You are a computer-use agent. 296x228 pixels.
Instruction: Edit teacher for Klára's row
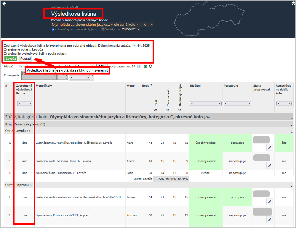(x=269, y=147)
